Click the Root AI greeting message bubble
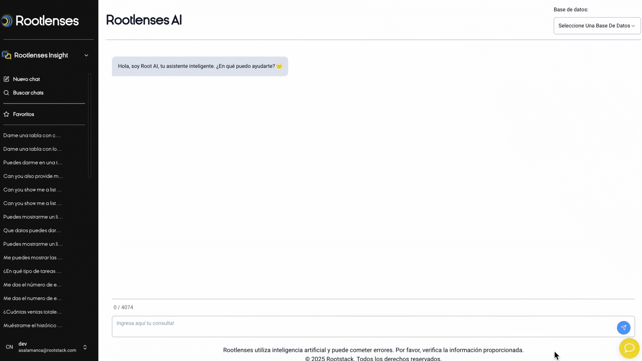 (x=200, y=66)
